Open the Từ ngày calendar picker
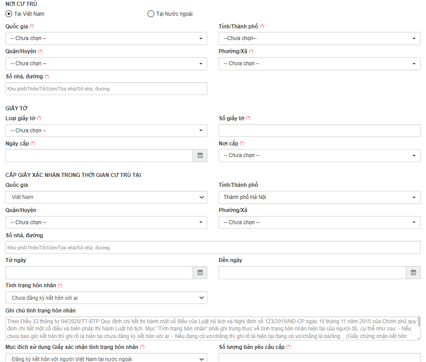 (200, 273)
